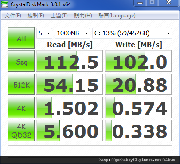Maximize the CrystalDiskMark window
The image size is (180, 164).
[x=152, y=3]
